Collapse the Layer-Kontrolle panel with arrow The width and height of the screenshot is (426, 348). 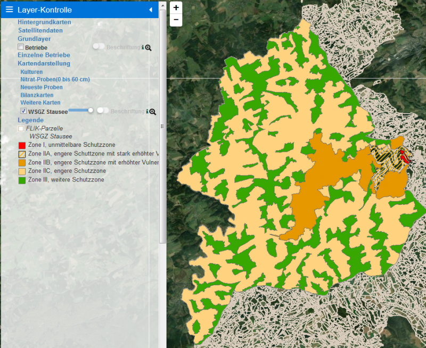151,10
